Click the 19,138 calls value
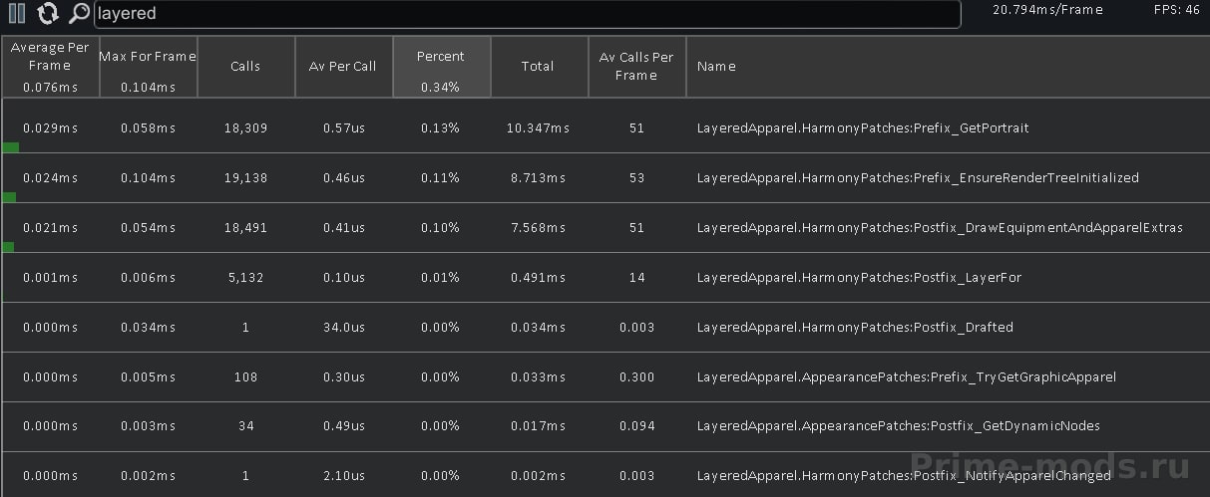 click(x=245, y=178)
